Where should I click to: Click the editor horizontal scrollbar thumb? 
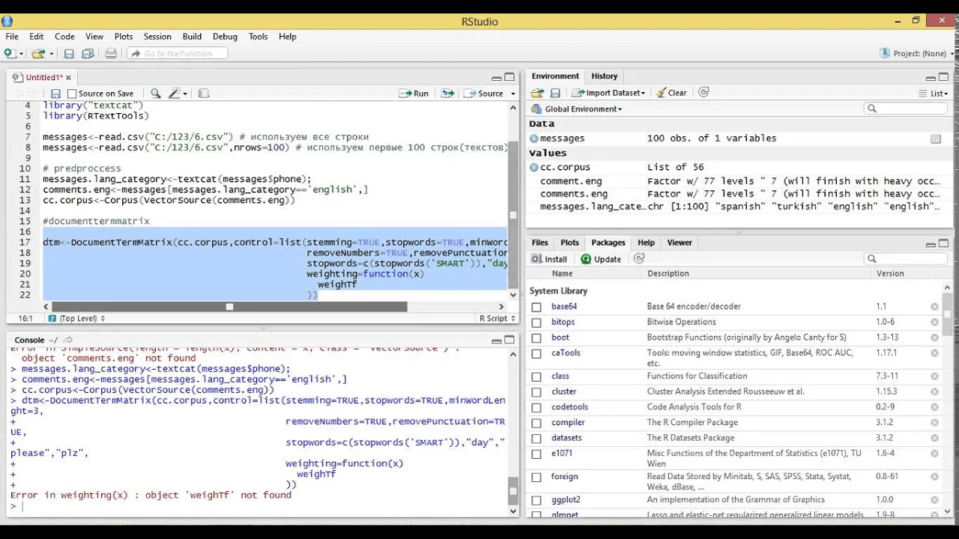[229, 306]
